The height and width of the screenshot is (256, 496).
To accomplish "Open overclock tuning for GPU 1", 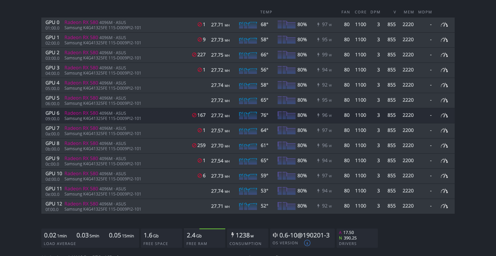I will click(x=444, y=40).
